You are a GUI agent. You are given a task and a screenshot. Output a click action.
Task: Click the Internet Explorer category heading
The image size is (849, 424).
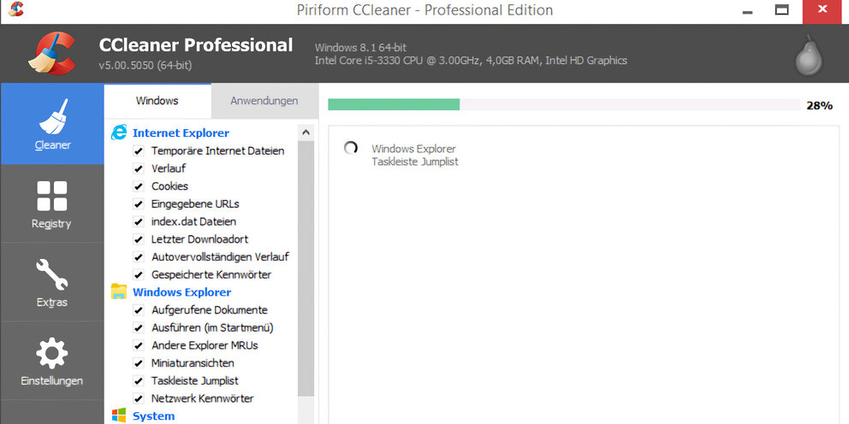point(181,133)
